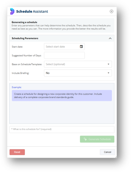Click the Select (optional) dropdown arrow
This screenshot has height=172, width=131.
point(109,64)
